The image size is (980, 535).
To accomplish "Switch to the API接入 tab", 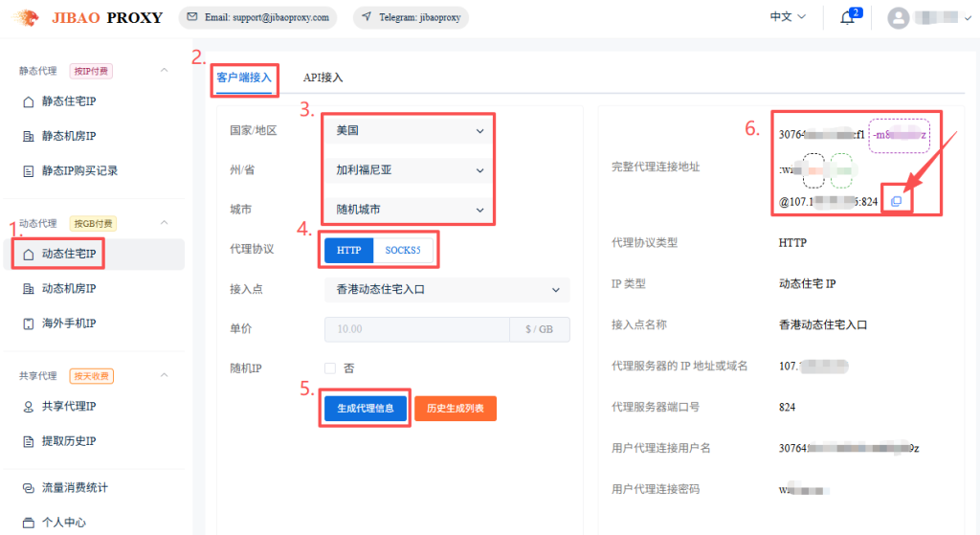I will [x=323, y=78].
